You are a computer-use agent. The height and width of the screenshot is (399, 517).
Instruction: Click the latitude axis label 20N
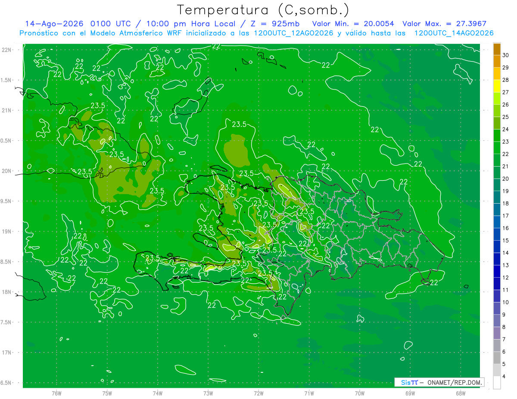point(7,171)
